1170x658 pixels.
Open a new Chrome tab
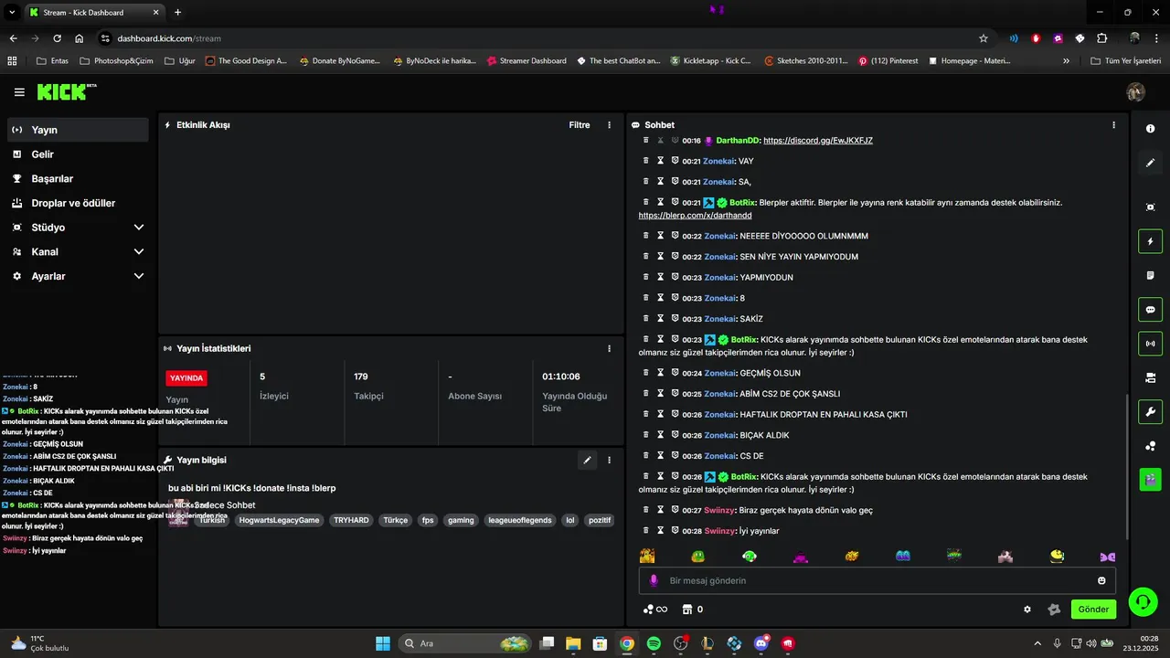pos(177,13)
